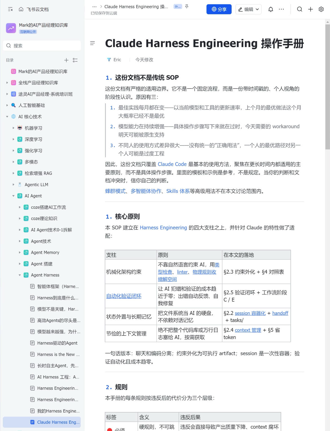Toggle the document outline icon beside the title
Viewport: 330px width, 431px height.
click(x=92, y=43)
